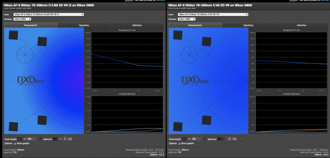Click the right panel sharpness field map
This screenshot has height=158, width=330.
coord(208,81)
